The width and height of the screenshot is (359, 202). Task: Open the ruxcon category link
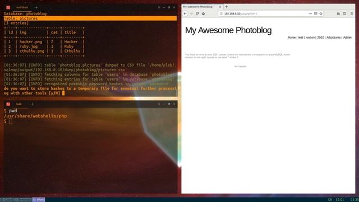pyautogui.click(x=310, y=38)
